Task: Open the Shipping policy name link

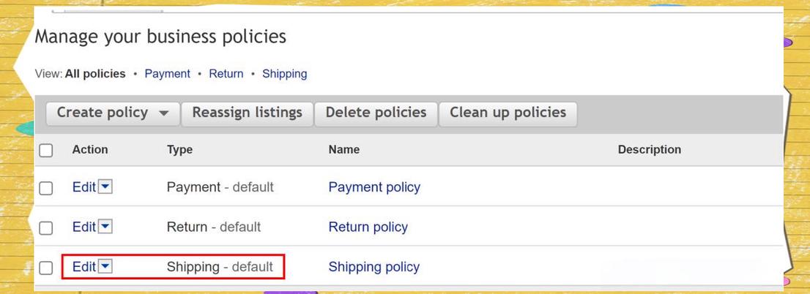Action: (374, 267)
